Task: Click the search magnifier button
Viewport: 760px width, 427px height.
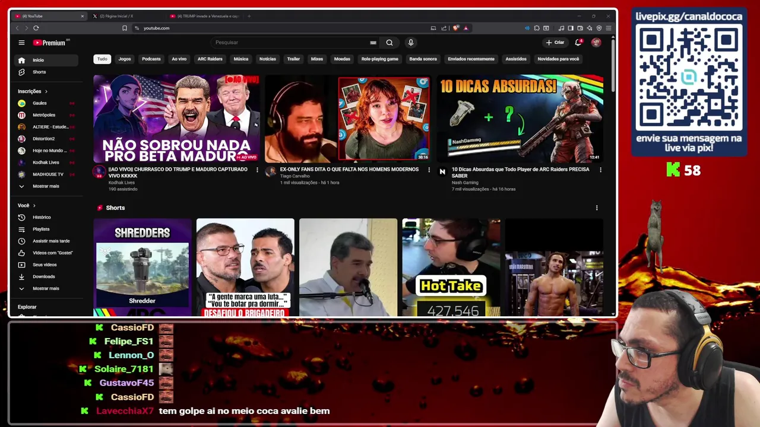Action: (x=389, y=43)
